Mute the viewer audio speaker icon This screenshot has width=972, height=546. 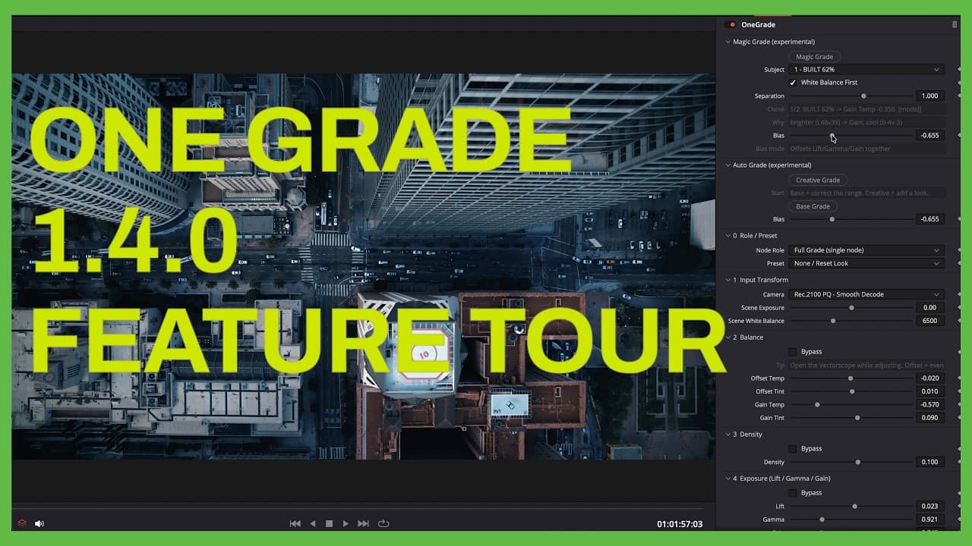click(x=39, y=523)
